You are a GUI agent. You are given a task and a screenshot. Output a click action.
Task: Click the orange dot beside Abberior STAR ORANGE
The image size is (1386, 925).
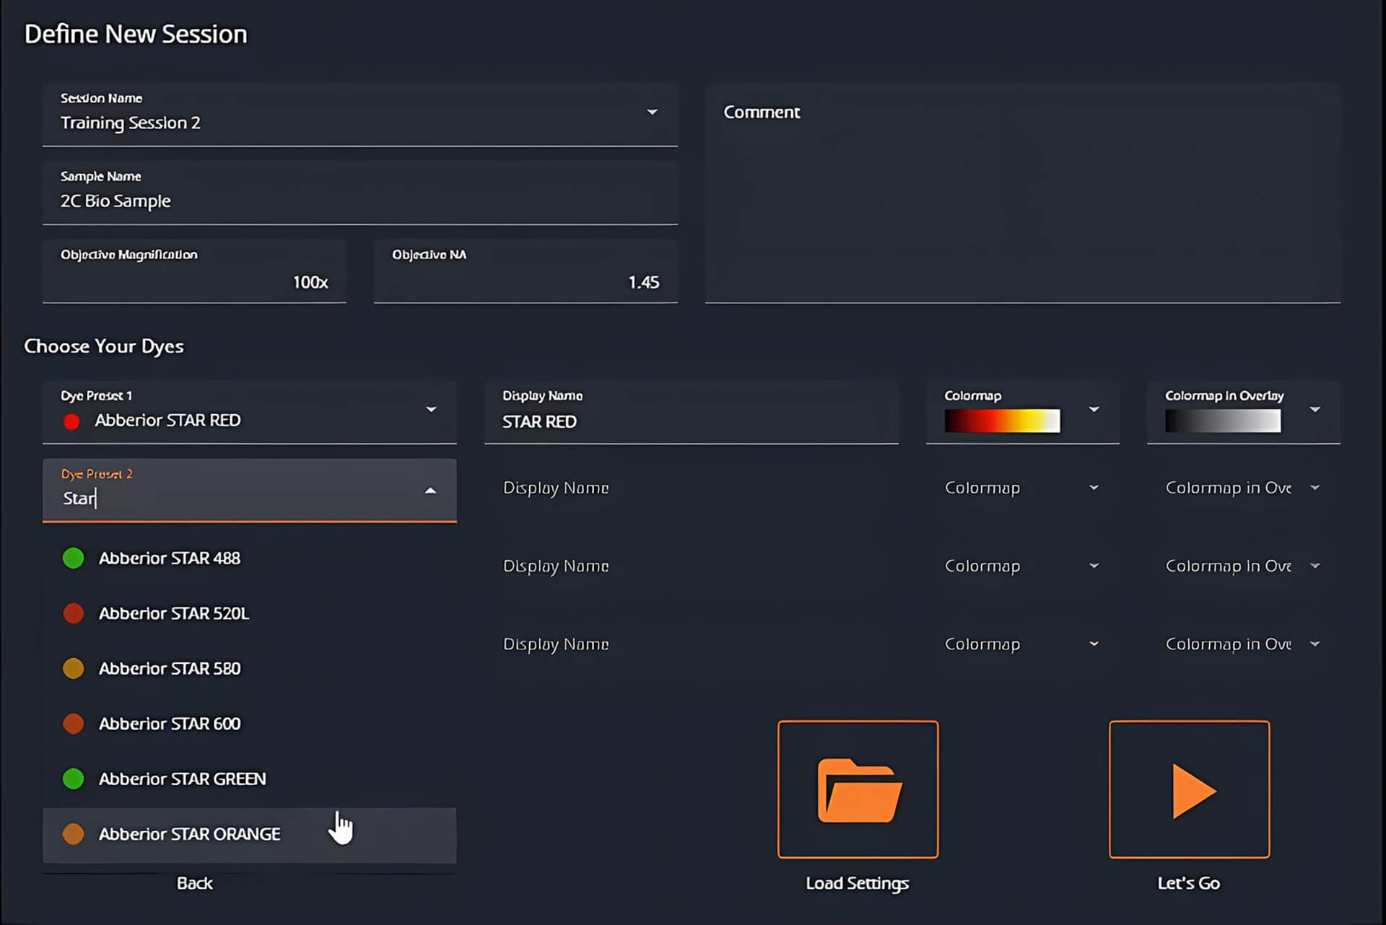(73, 834)
